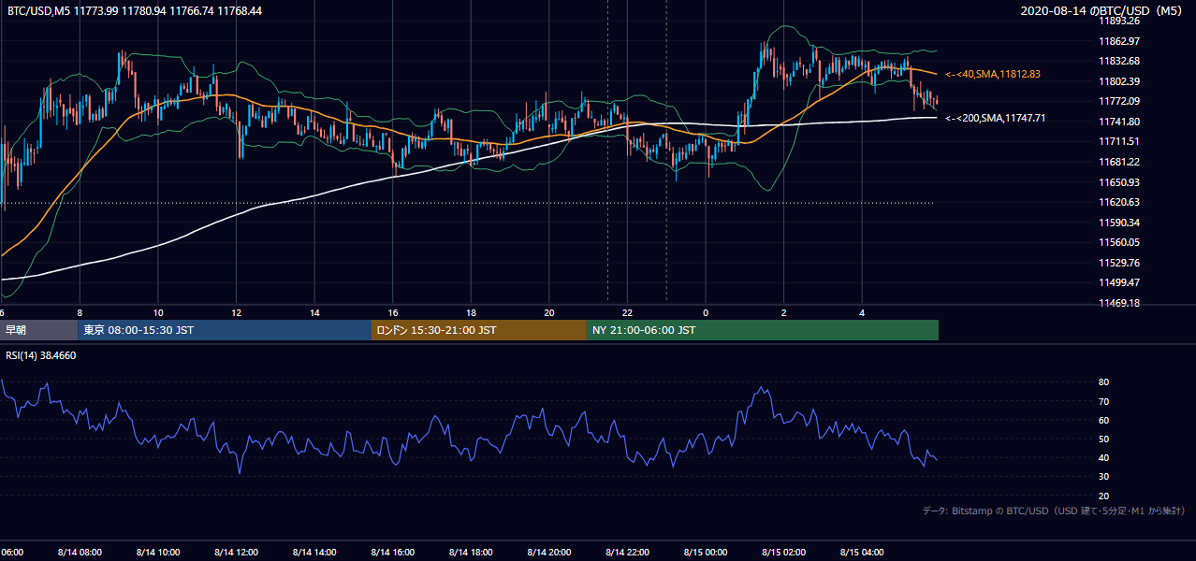Click the bottom date label 8/15 04:00

pyautogui.click(x=863, y=552)
